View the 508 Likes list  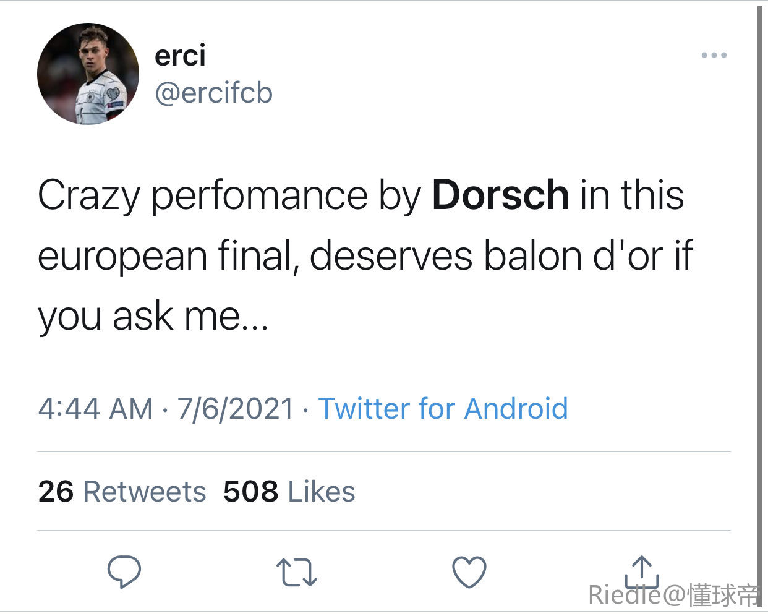[x=289, y=492]
